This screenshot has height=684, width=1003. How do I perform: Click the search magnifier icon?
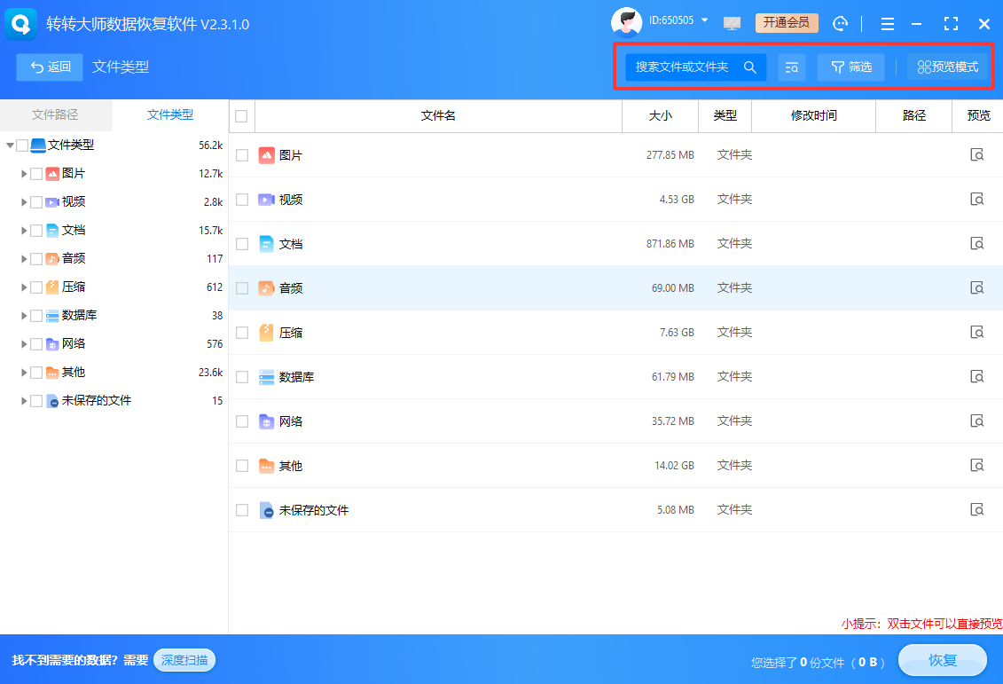749,67
